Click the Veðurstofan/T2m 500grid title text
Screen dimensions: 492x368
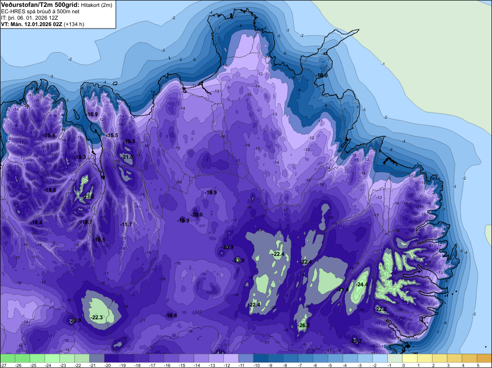(40, 5)
